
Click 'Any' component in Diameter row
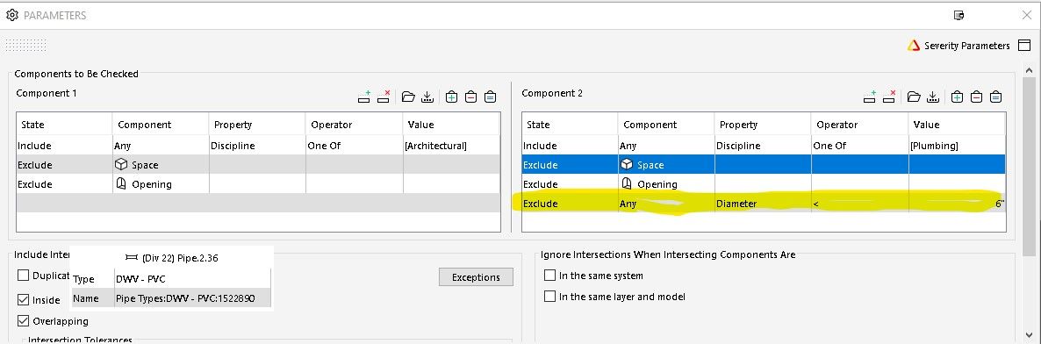point(666,204)
